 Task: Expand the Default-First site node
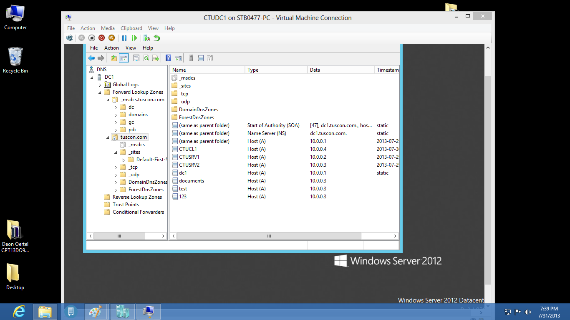click(124, 160)
